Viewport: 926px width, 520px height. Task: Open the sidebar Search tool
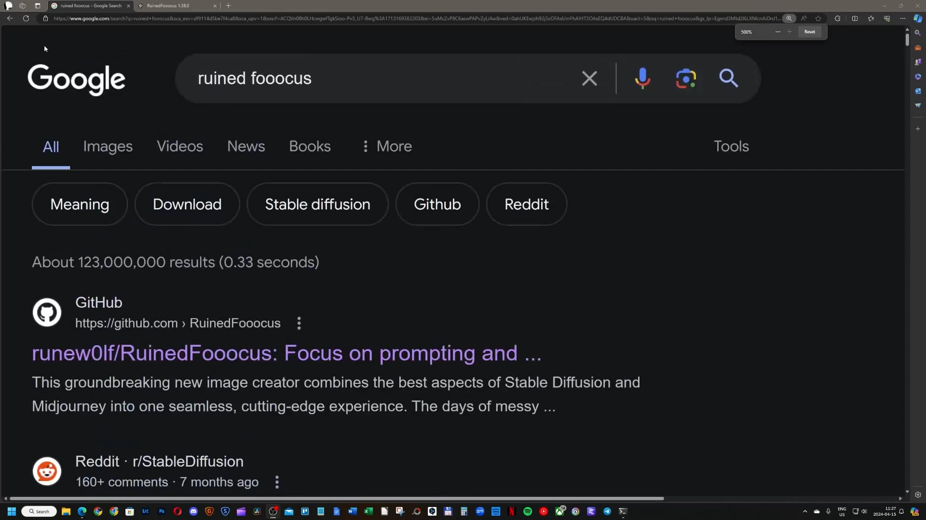[918, 33]
